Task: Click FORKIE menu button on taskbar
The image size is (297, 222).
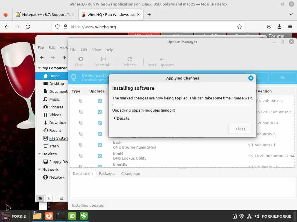Action: [x=15, y=216]
